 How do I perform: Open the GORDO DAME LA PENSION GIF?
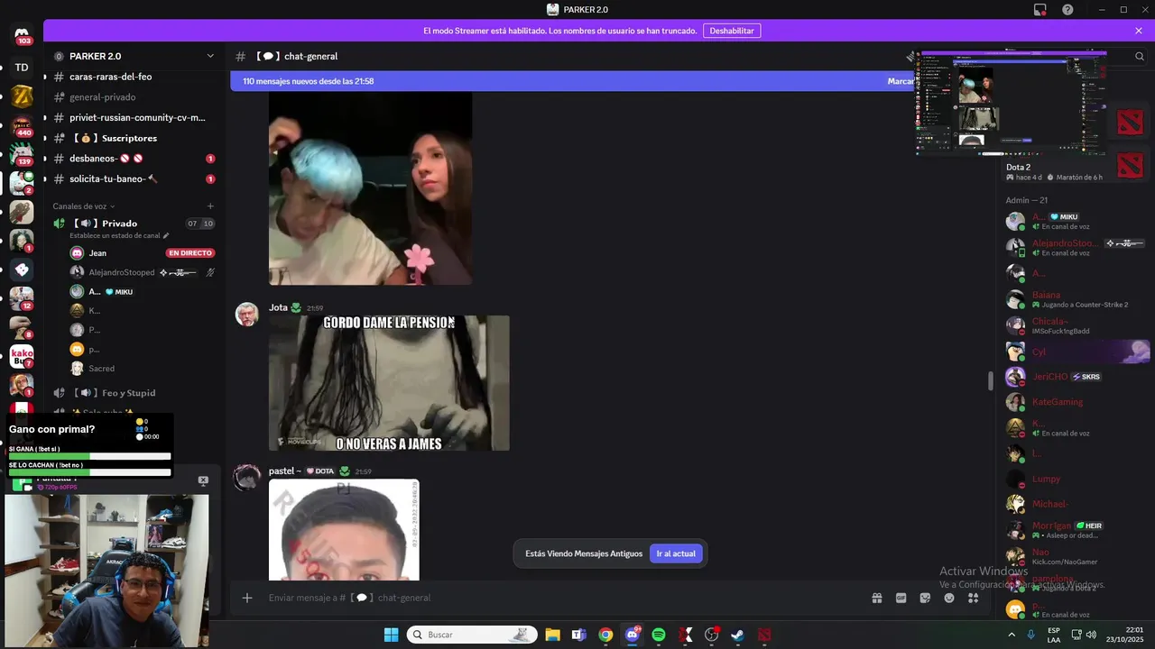[389, 383]
